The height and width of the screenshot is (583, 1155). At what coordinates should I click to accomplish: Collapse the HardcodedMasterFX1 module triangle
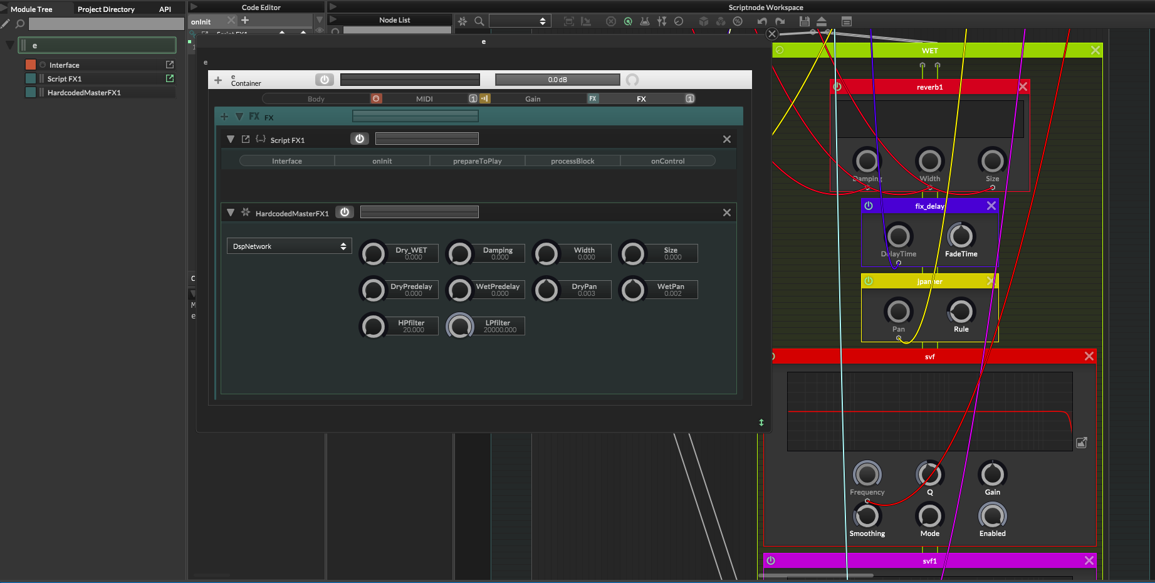[231, 213]
